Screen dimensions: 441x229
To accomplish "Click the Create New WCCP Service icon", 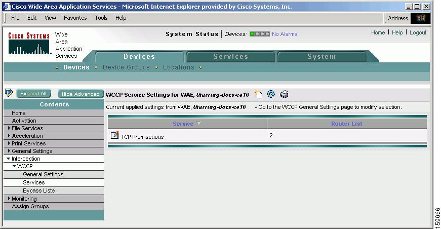I will (258, 94).
